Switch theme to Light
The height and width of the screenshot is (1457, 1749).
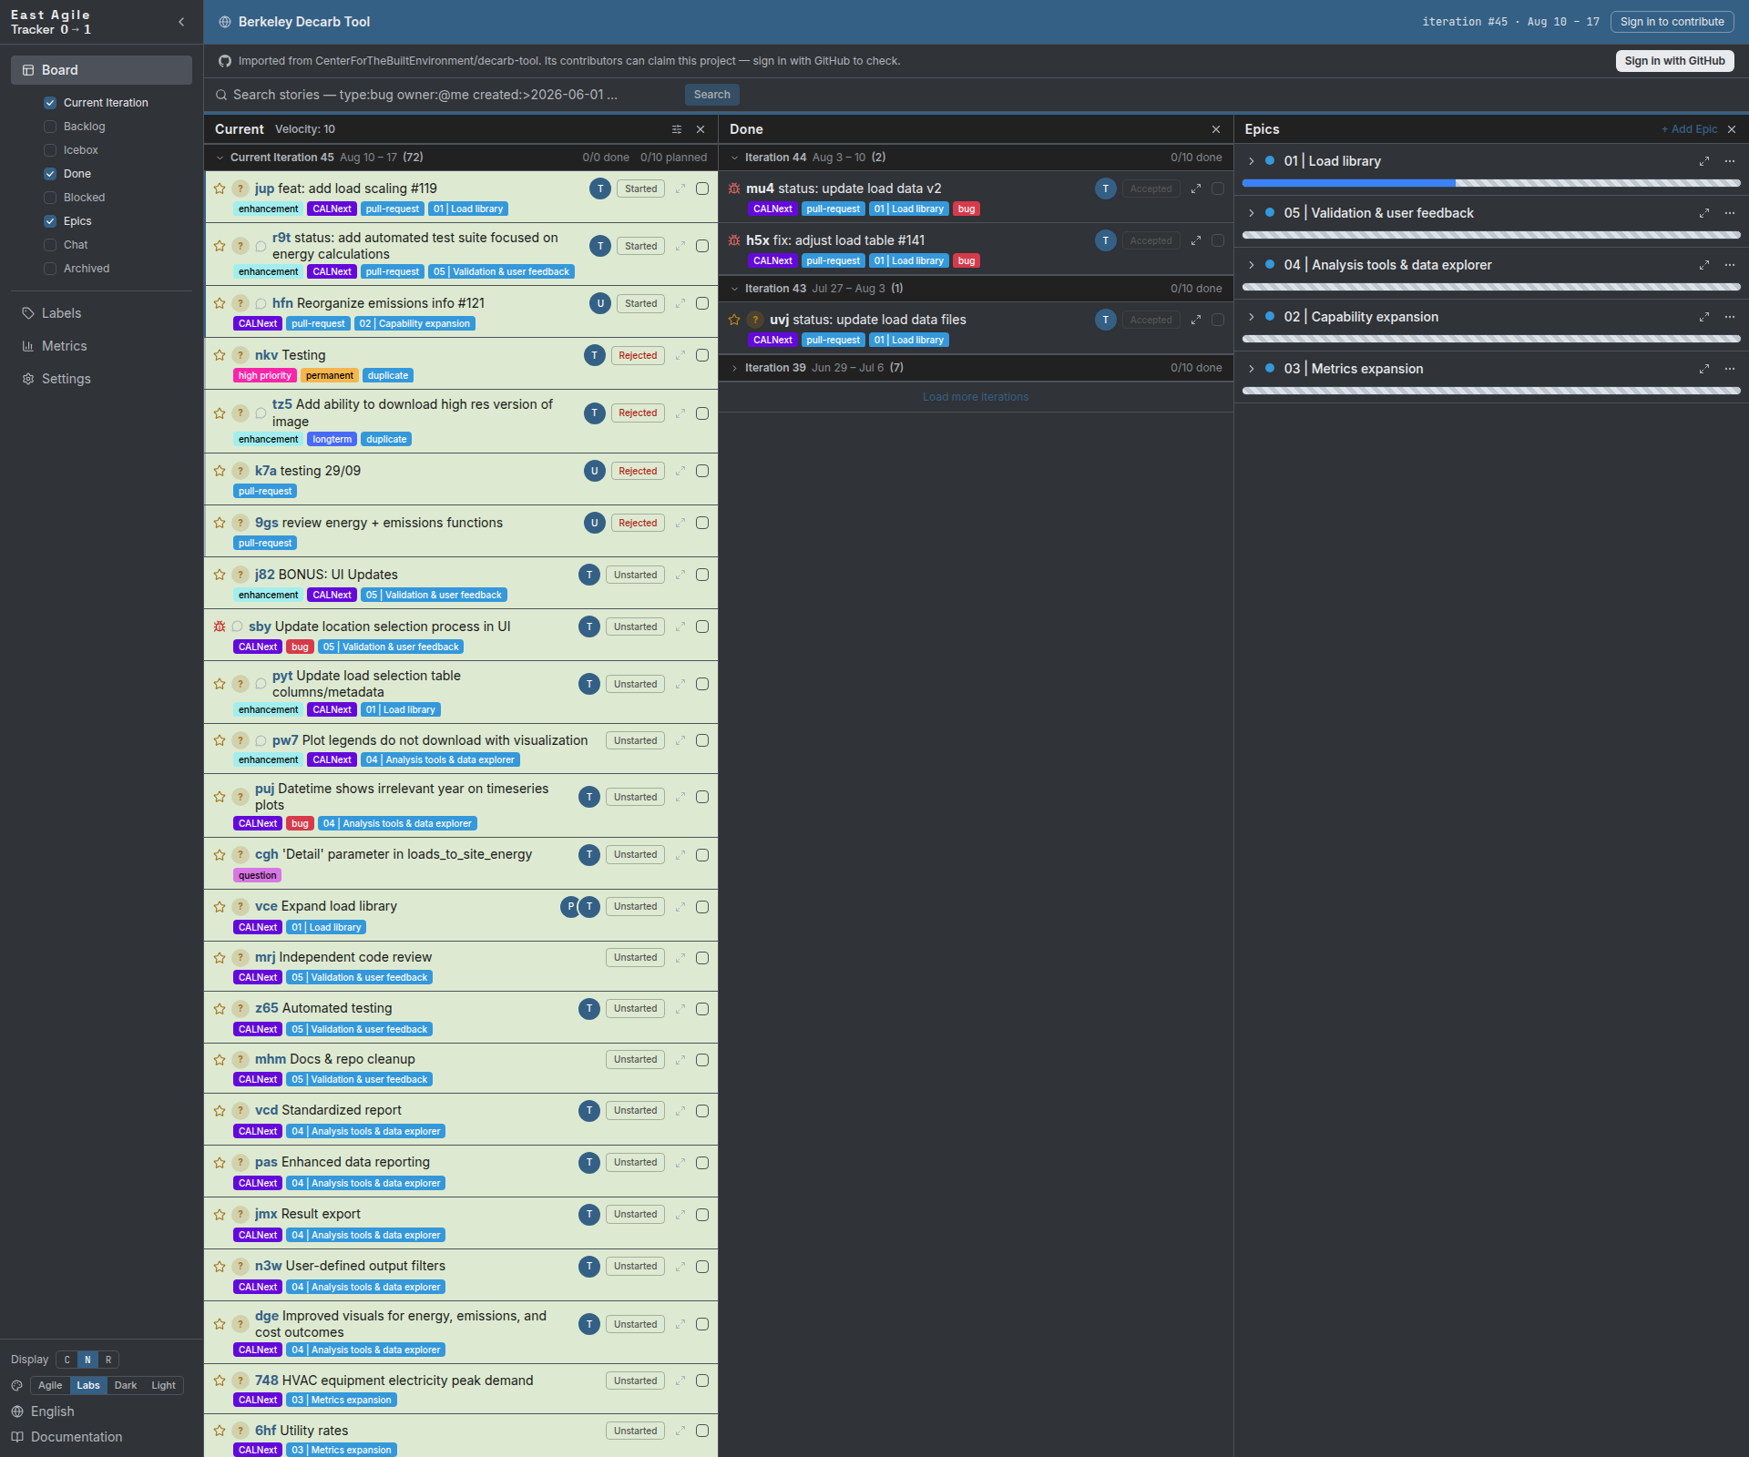164,1385
